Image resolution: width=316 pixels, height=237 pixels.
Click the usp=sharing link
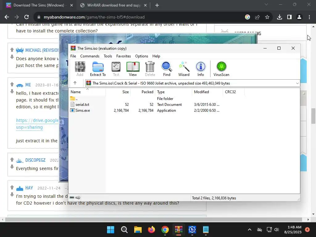pyautogui.click(x=29, y=127)
